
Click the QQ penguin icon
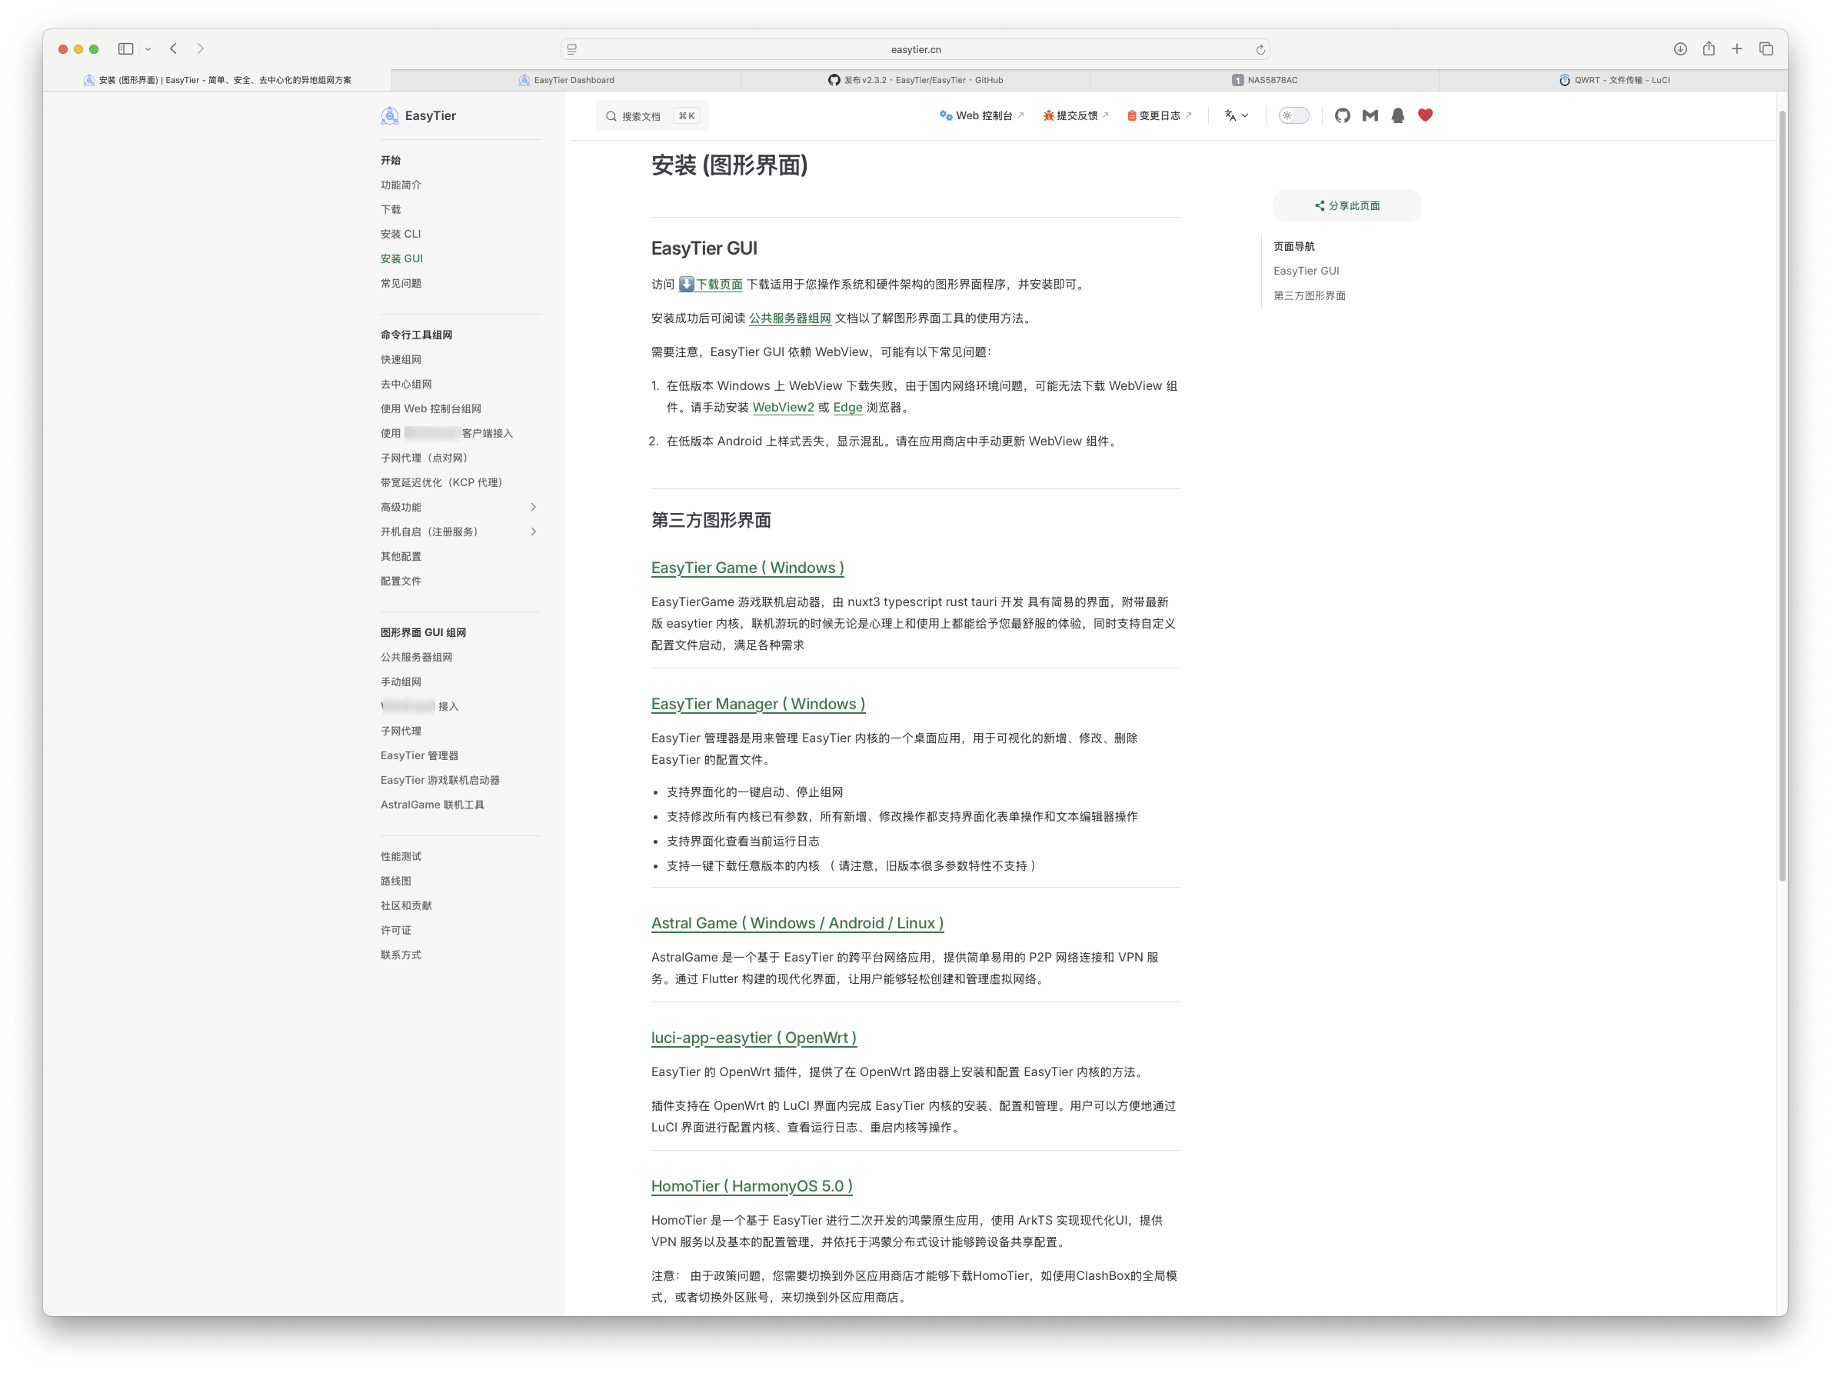tap(1397, 116)
